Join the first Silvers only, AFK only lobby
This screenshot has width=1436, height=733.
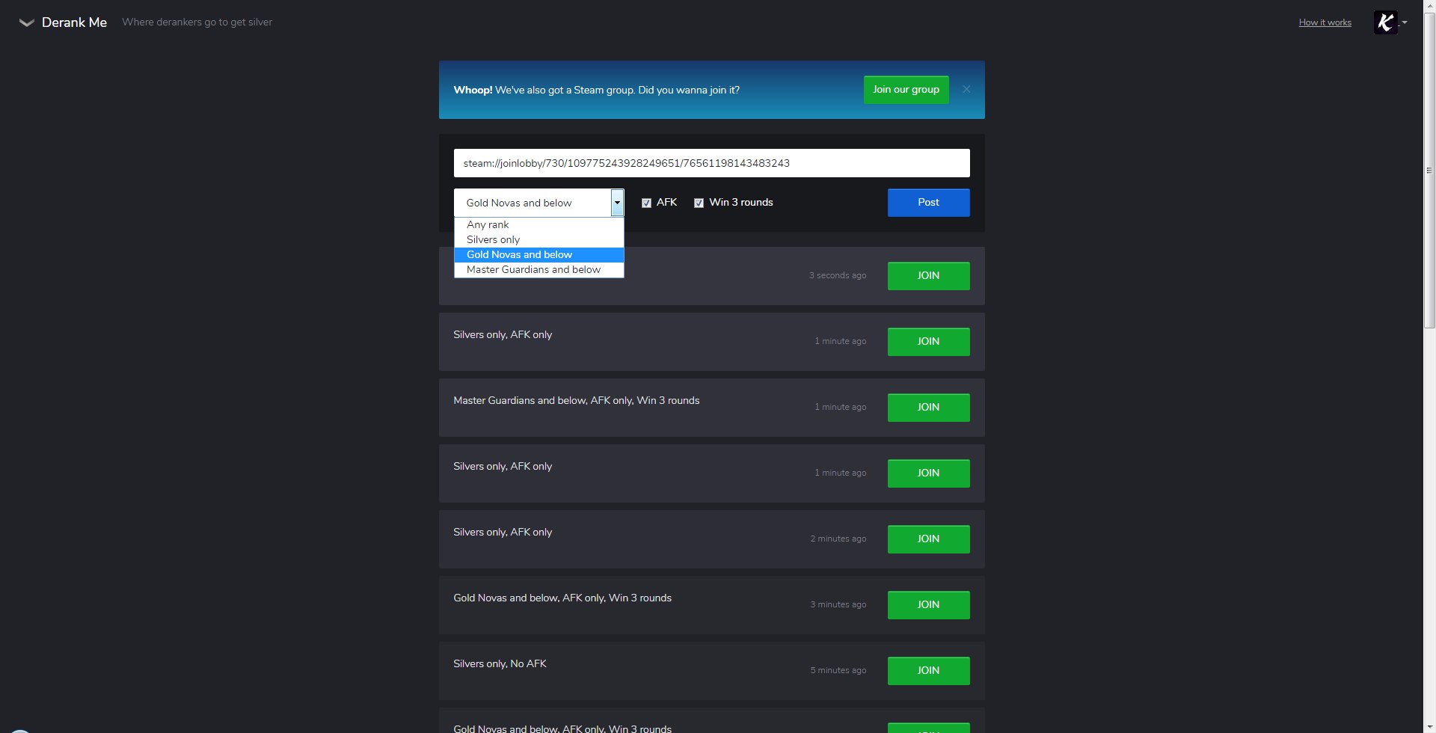tap(928, 342)
